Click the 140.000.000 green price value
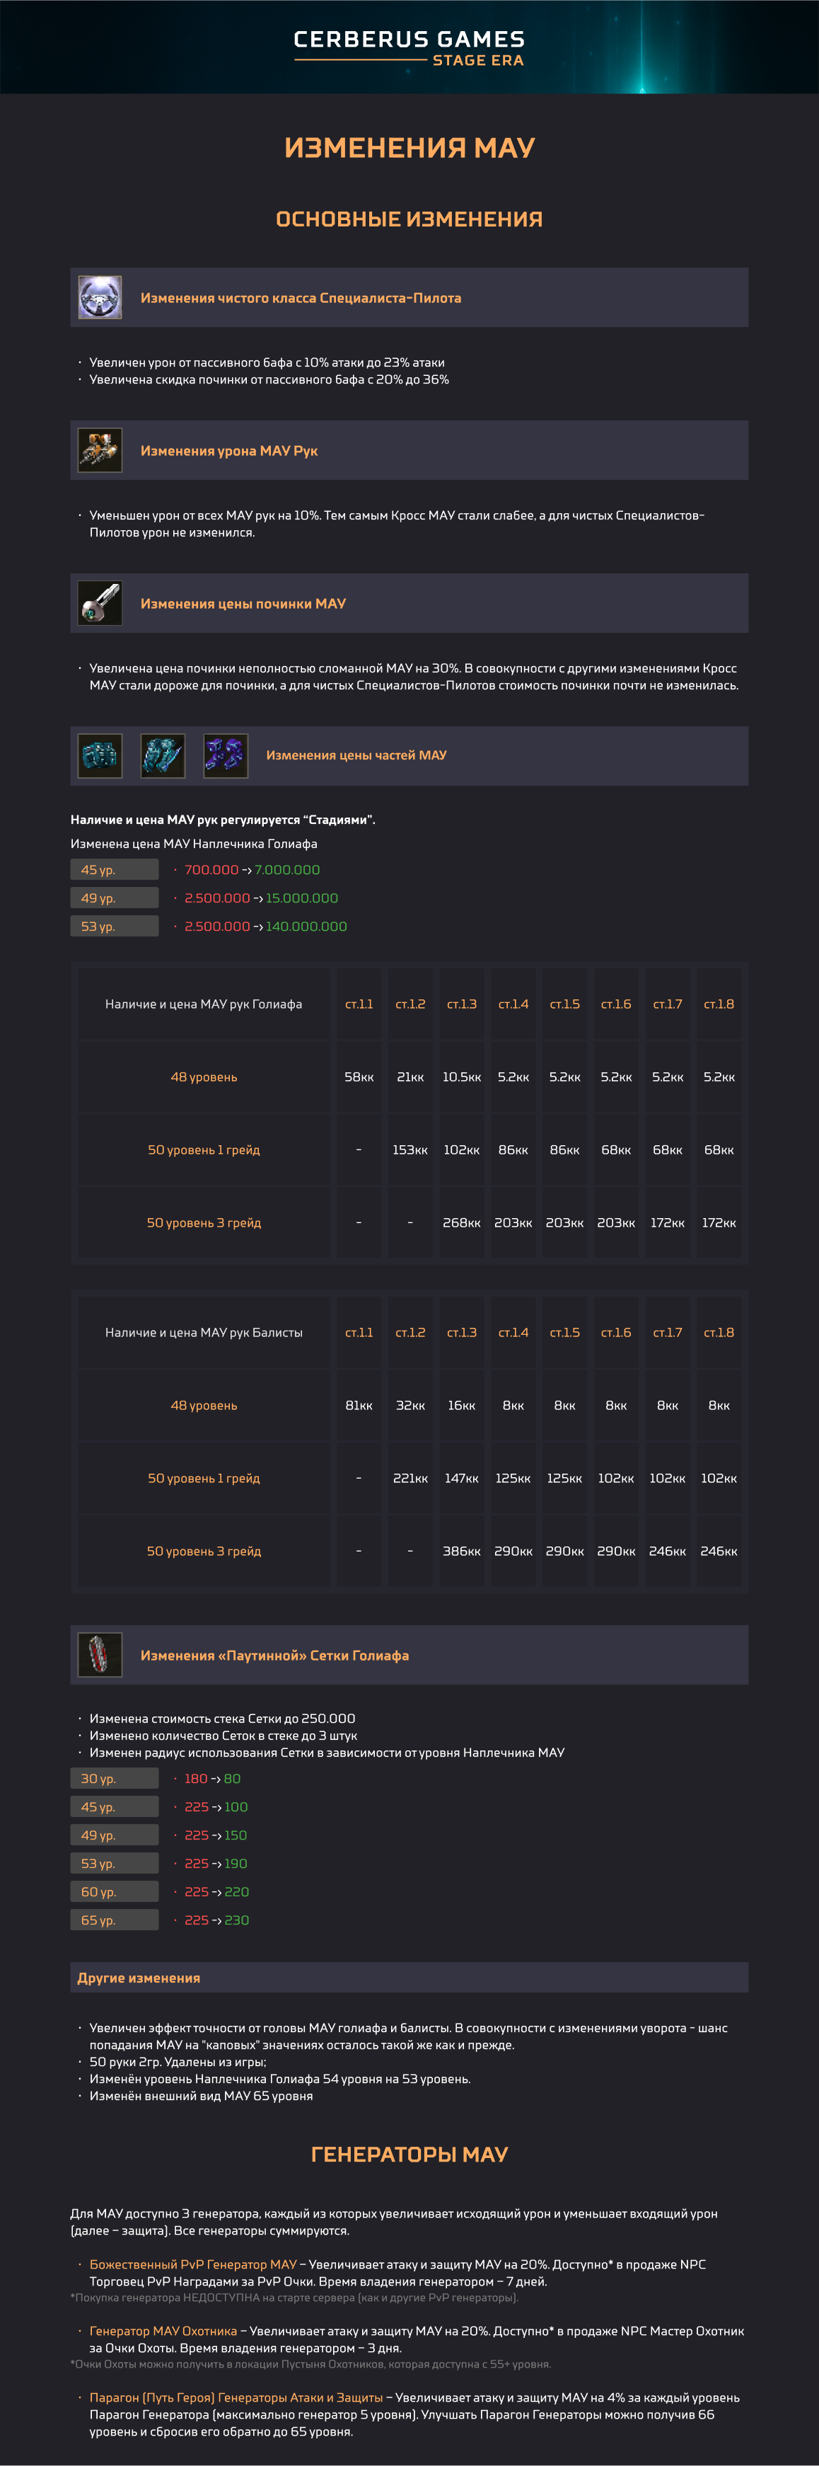Image resolution: width=819 pixels, height=2466 pixels. (306, 927)
